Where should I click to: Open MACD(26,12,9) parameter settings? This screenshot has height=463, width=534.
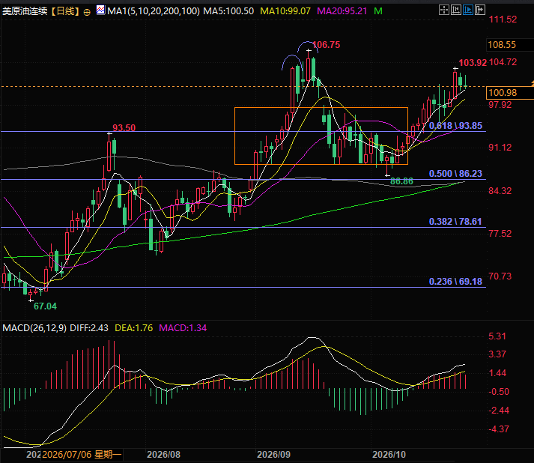(34, 328)
